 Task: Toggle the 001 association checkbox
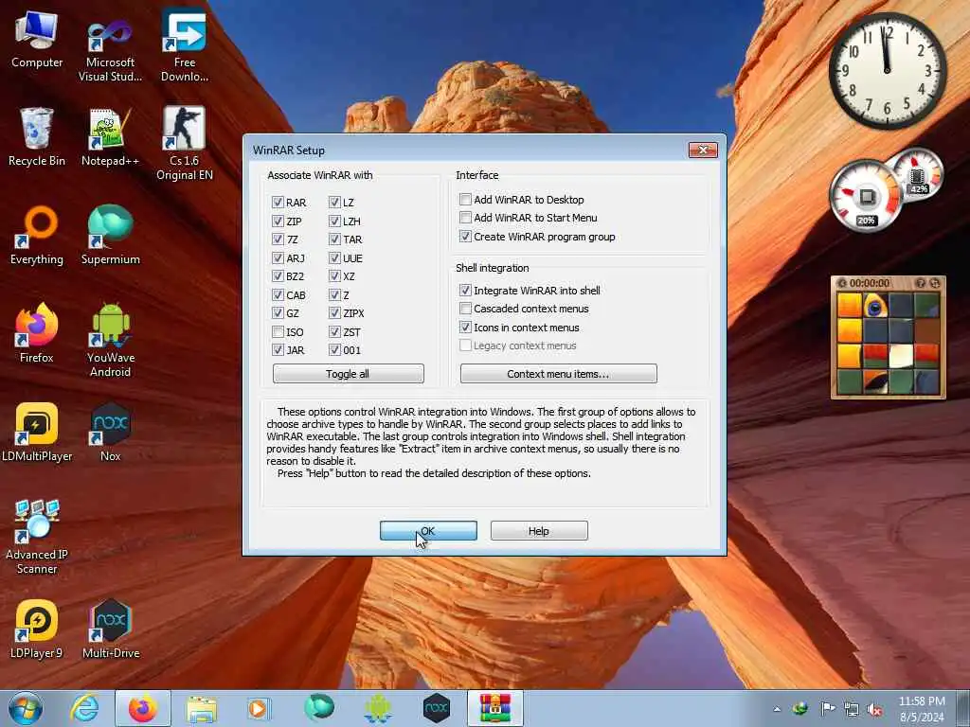tap(334, 350)
